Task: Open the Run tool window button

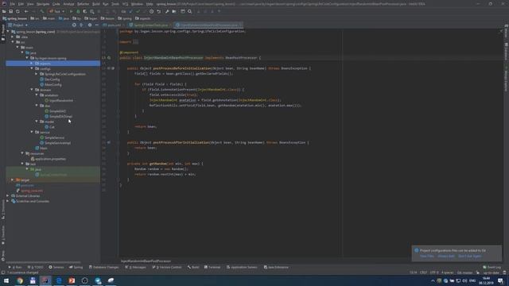Action: click(16, 267)
